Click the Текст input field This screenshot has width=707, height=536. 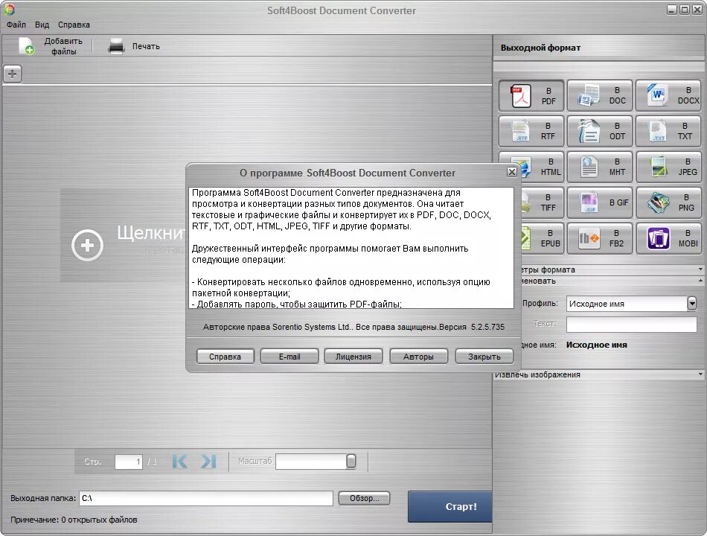pyautogui.click(x=631, y=325)
